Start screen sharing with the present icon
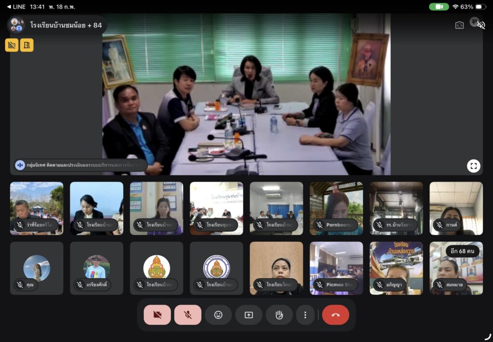This screenshot has height=342, width=493. [248, 315]
